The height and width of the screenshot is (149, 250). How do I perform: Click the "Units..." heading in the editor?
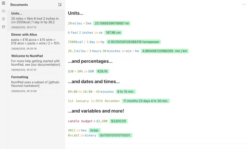point(75,13)
